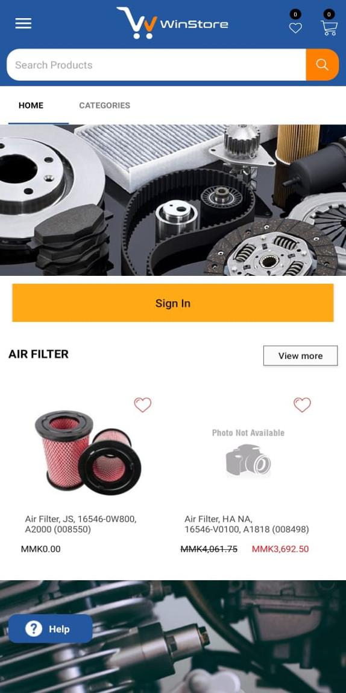Click the auto parts banner image

click(173, 200)
